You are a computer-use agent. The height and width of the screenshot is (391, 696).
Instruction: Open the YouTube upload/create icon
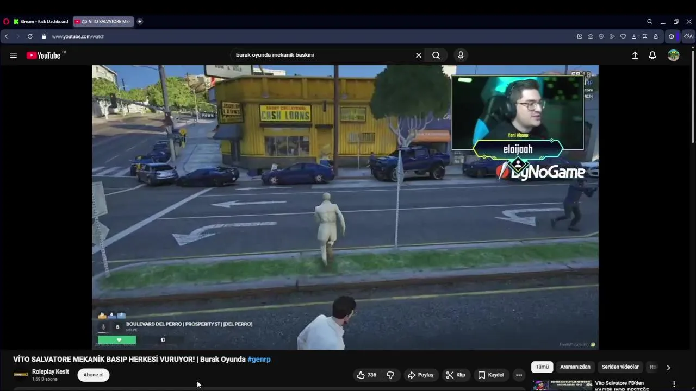[x=635, y=55]
